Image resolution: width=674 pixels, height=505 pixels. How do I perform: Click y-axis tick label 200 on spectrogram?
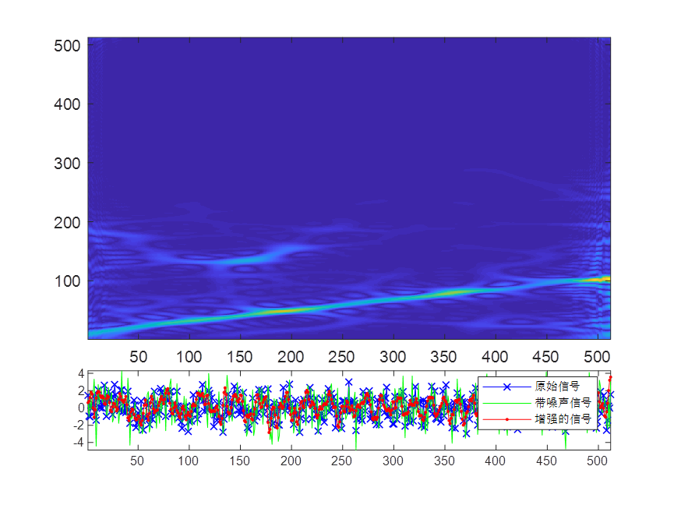coord(69,222)
